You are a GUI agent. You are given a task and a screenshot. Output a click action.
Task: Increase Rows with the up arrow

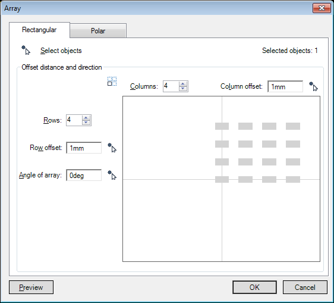click(x=86, y=118)
